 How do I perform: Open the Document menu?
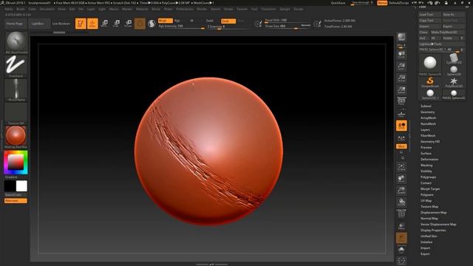[47, 9]
